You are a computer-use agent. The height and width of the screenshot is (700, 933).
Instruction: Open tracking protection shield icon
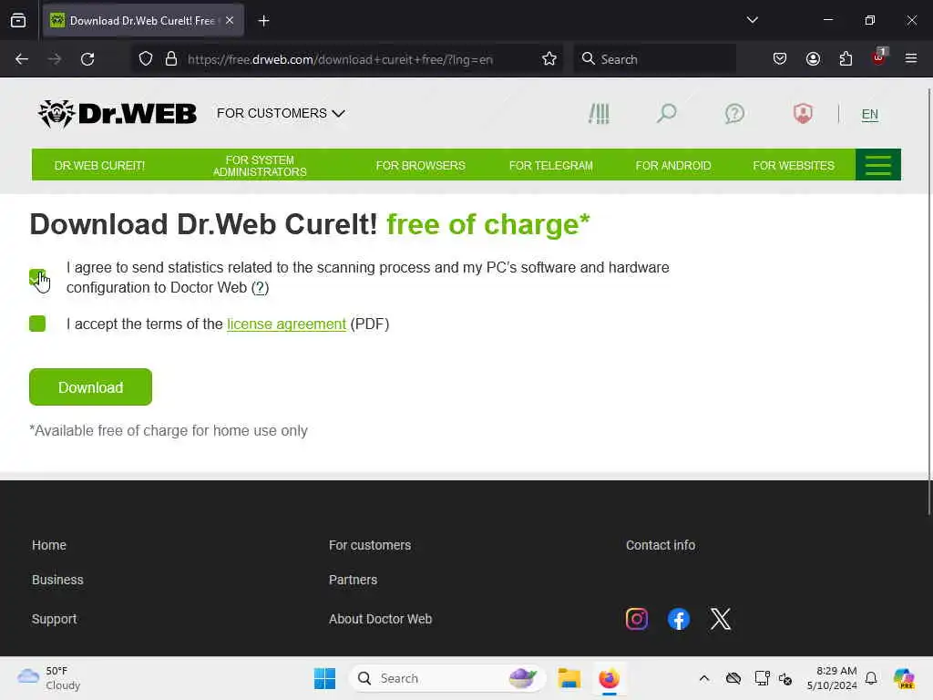coord(146,59)
